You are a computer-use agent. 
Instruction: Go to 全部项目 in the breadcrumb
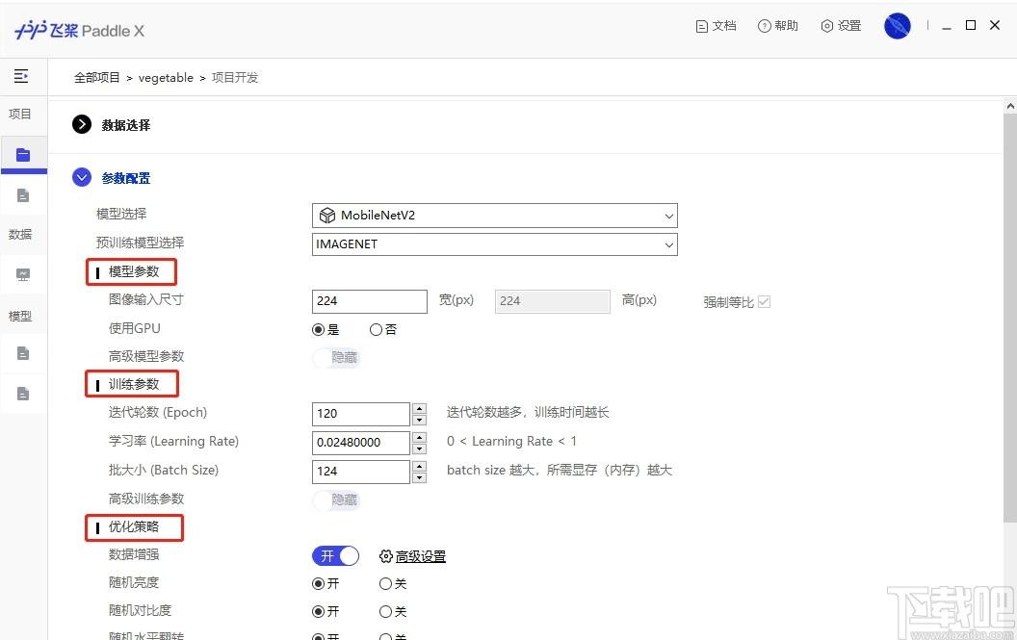[x=96, y=78]
